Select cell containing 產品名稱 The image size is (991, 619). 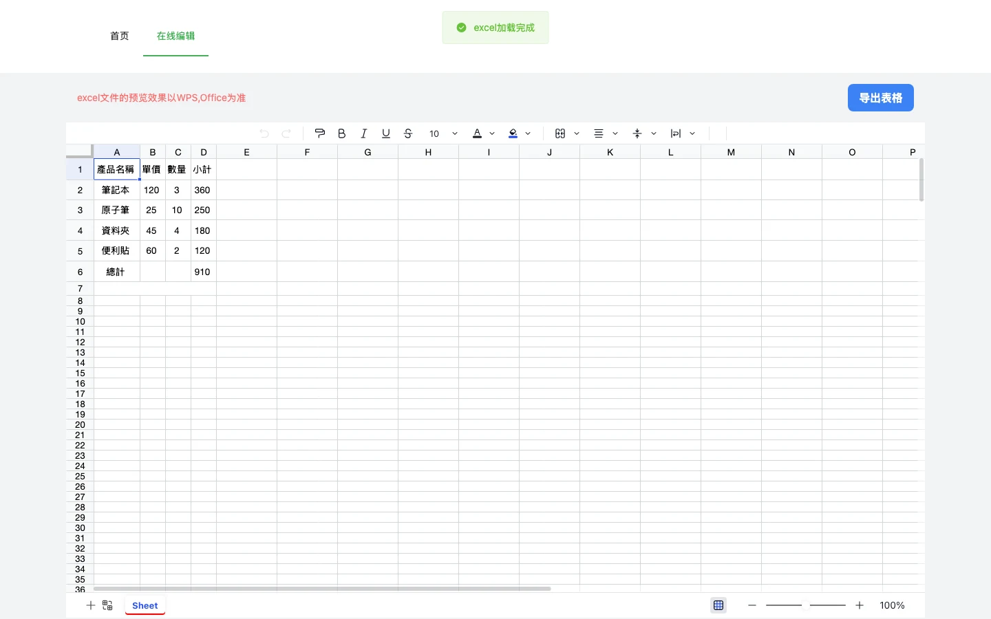click(117, 169)
